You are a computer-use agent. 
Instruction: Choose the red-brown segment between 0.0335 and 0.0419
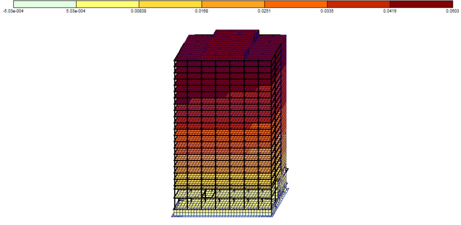358,4
